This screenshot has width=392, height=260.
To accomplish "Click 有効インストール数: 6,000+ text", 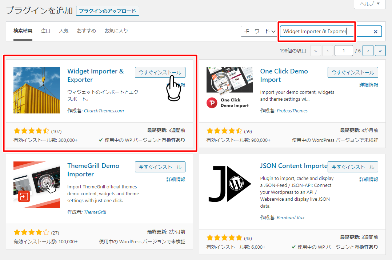I will point(236,247).
